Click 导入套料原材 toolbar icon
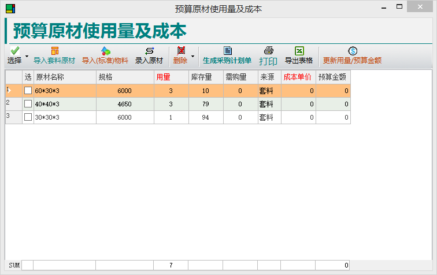The width and height of the screenshot is (437, 275). 54,51
